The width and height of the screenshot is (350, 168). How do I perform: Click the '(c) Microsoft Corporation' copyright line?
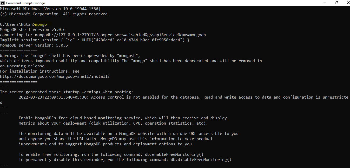tap(55, 14)
